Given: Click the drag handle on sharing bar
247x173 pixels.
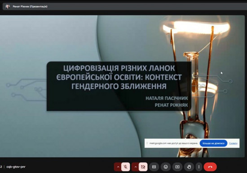Looking at the screenshot, I should click(x=147, y=143).
